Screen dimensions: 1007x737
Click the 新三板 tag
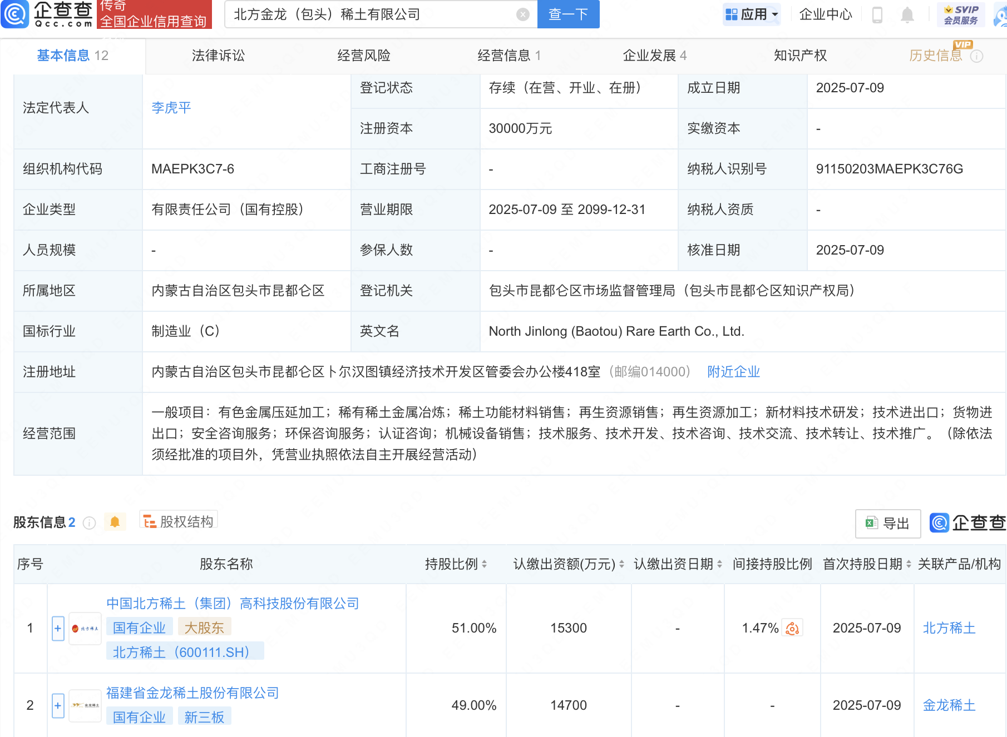tap(204, 718)
